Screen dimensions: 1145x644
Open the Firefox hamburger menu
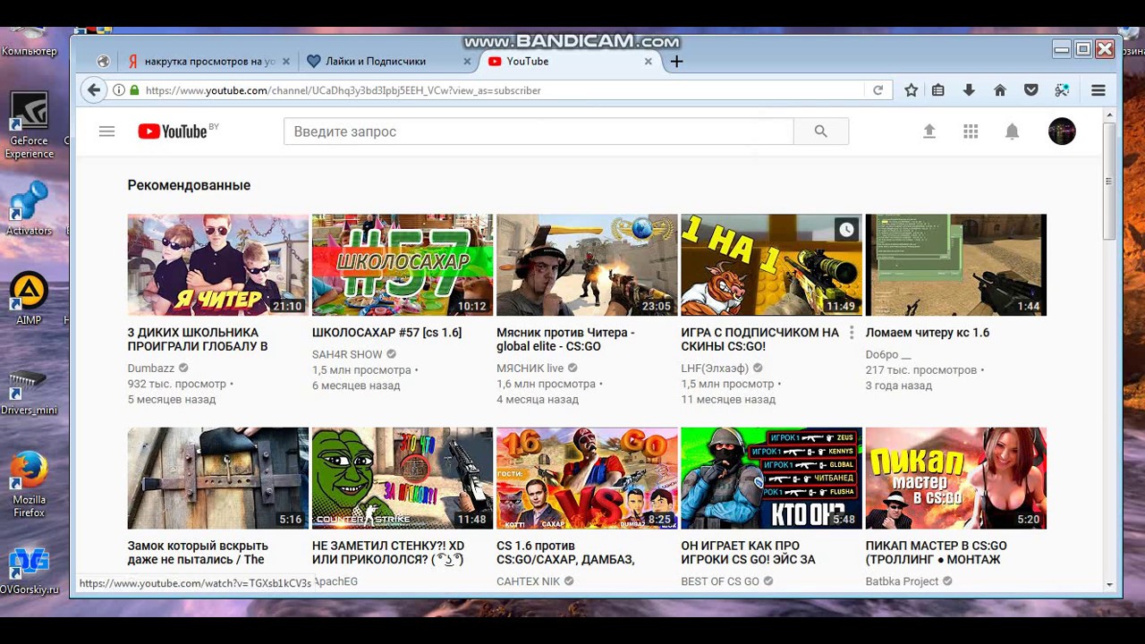(1098, 89)
